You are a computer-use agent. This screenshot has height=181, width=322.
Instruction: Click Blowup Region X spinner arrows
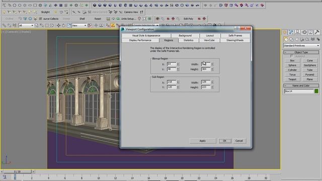click(x=178, y=64)
